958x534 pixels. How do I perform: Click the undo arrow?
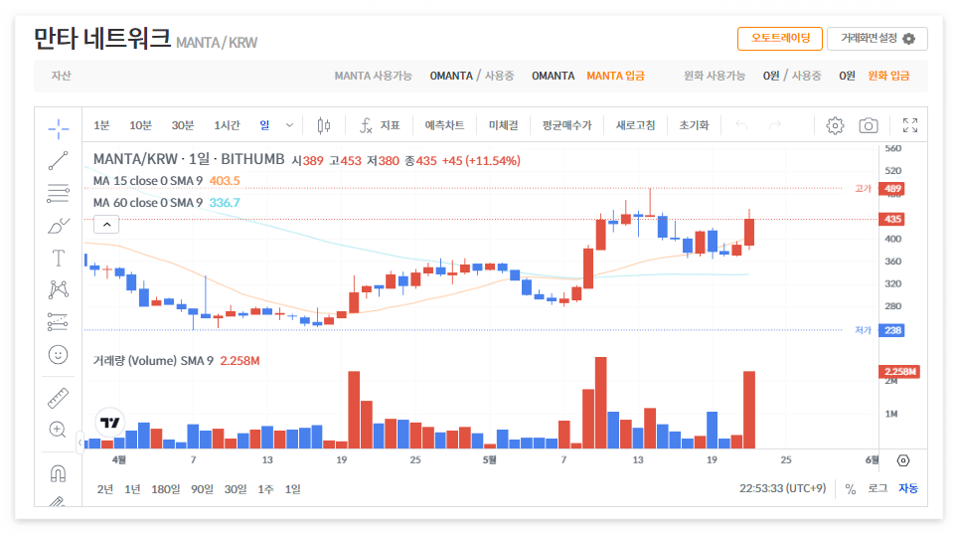pos(741,125)
